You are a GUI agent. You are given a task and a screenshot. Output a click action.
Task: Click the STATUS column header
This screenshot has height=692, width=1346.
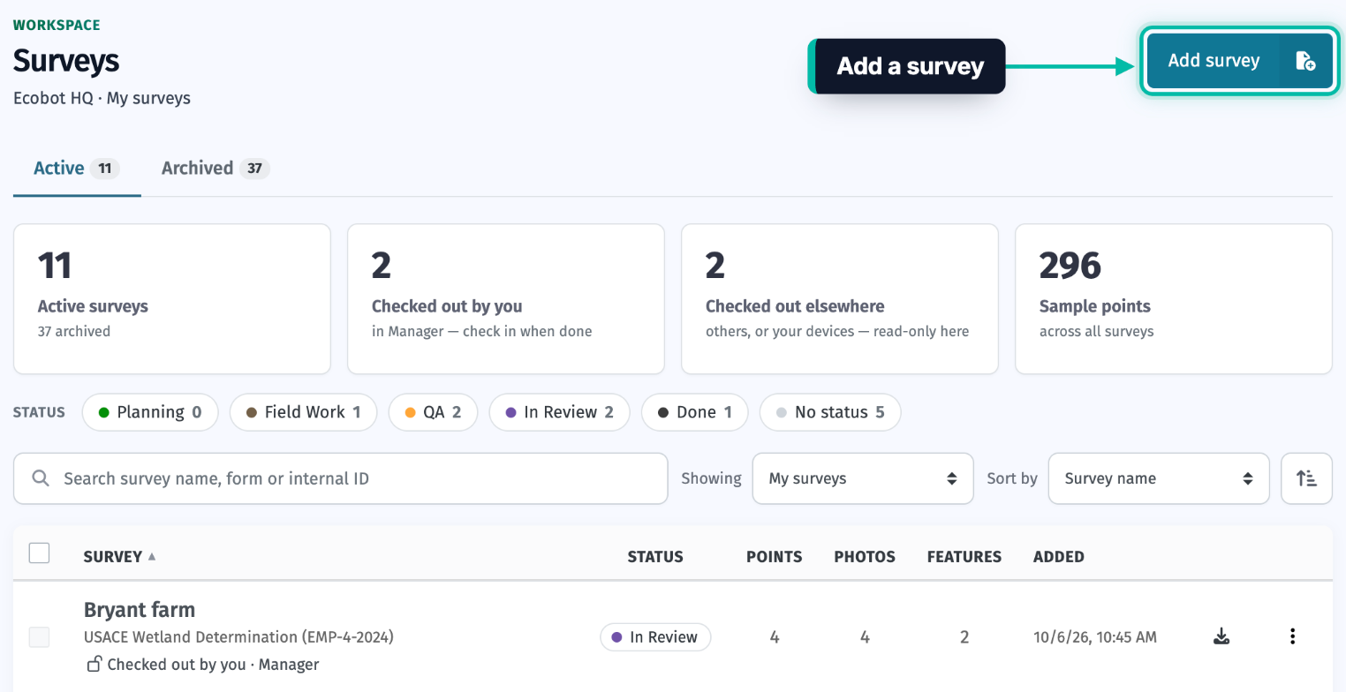[655, 557]
